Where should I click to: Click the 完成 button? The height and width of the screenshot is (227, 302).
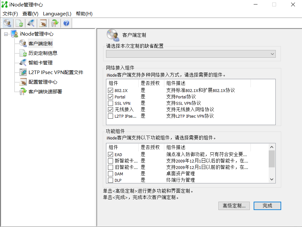(267, 206)
